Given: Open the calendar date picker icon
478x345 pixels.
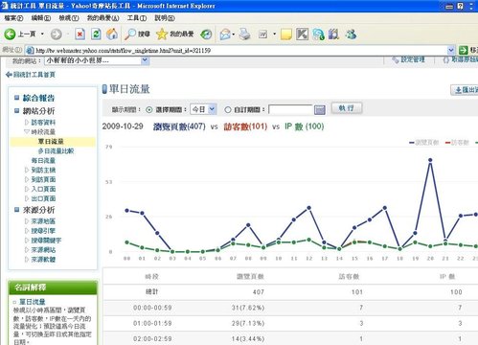Looking at the screenshot, I should tap(320, 109).
